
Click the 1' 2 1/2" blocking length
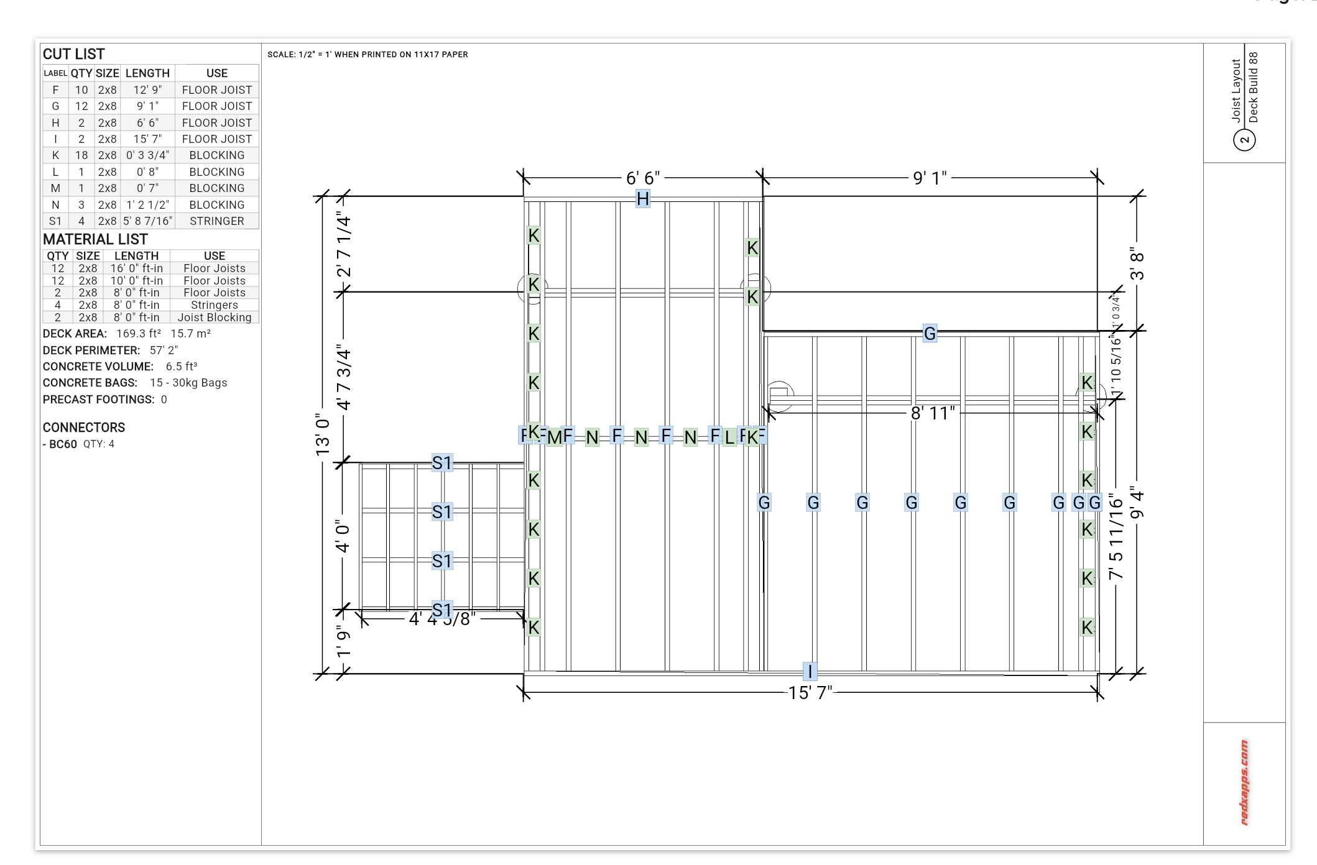[x=147, y=204]
